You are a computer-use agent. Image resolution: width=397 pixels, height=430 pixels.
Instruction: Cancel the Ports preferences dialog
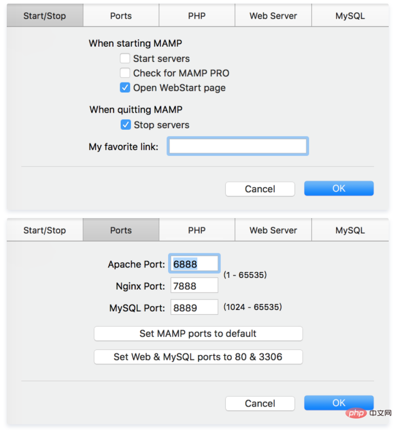[x=260, y=404]
